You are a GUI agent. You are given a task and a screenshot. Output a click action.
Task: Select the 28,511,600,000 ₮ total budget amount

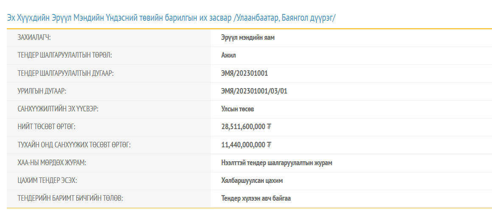pyautogui.click(x=246, y=127)
